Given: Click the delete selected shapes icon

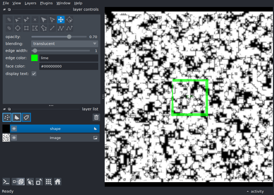Looking at the screenshot, I should coord(35,20).
